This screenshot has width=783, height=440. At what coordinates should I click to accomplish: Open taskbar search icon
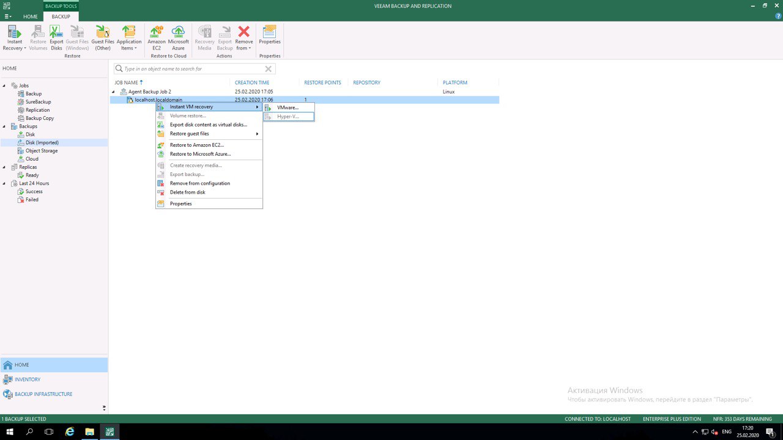click(x=29, y=432)
